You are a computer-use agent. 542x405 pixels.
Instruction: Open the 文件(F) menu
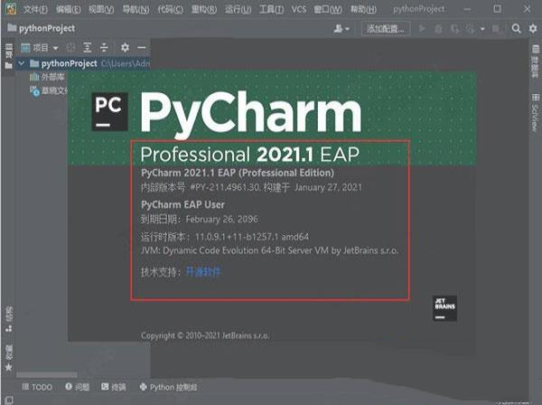pos(36,8)
